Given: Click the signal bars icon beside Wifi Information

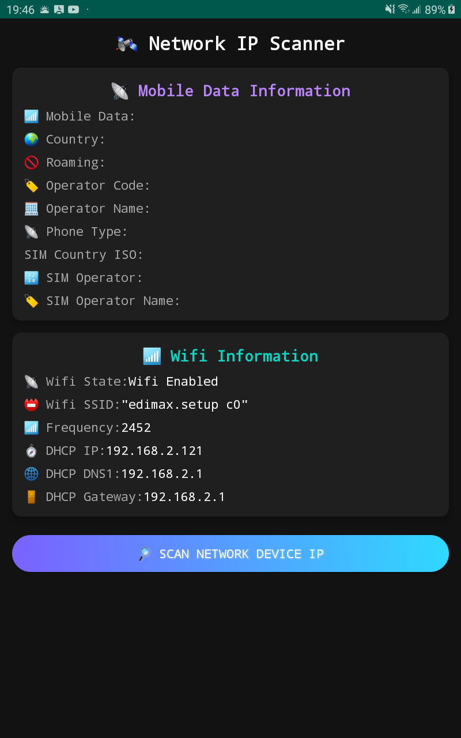Looking at the screenshot, I should point(152,356).
